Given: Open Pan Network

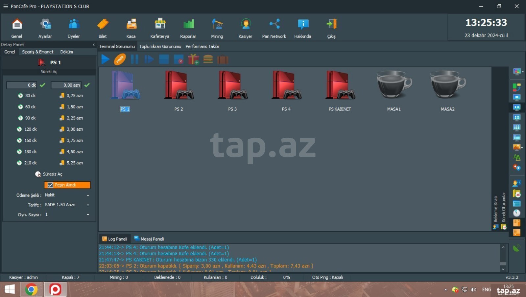Looking at the screenshot, I should pyautogui.click(x=274, y=28).
